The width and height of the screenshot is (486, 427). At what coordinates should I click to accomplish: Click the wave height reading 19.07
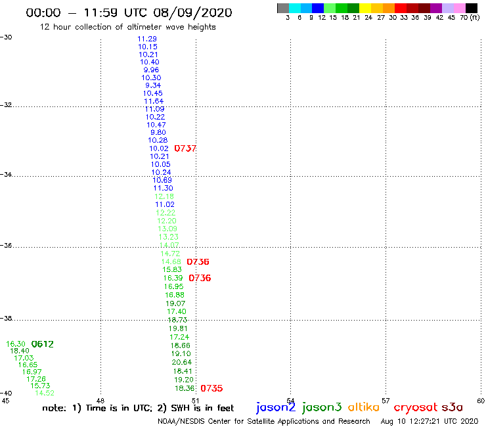(175, 303)
